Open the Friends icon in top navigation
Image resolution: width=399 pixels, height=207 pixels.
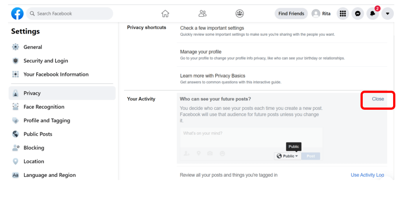point(202,14)
